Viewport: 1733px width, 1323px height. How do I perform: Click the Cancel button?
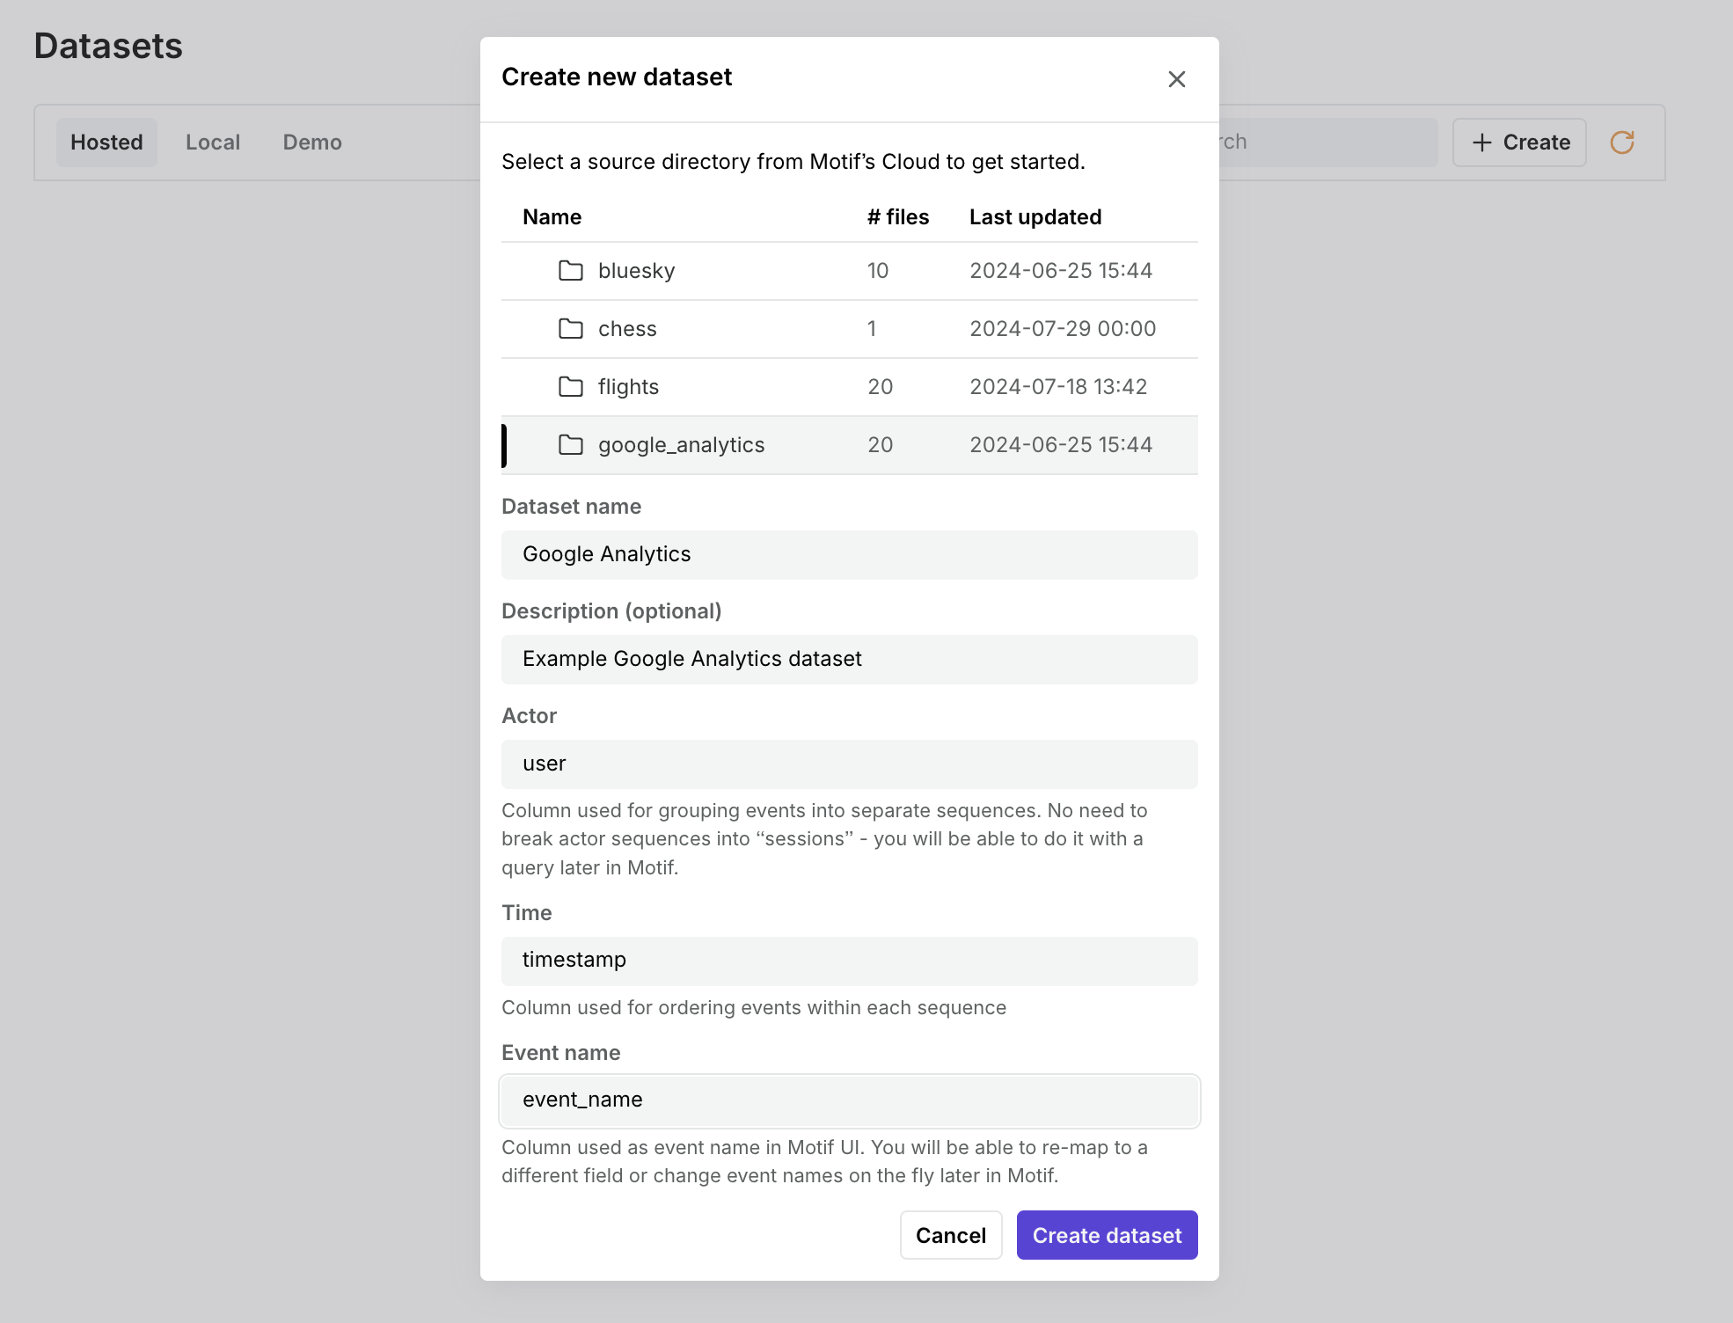pyautogui.click(x=951, y=1235)
